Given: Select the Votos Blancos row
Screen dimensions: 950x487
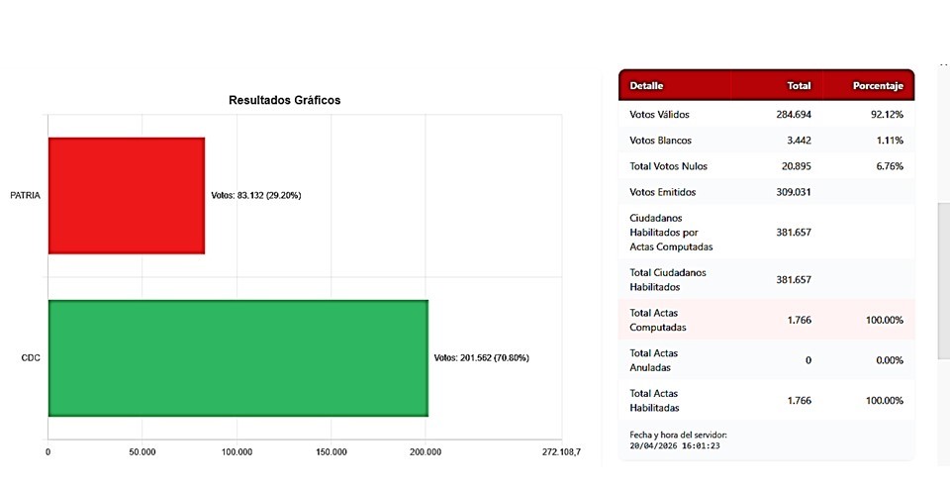Looking at the screenshot, I should pos(766,141).
